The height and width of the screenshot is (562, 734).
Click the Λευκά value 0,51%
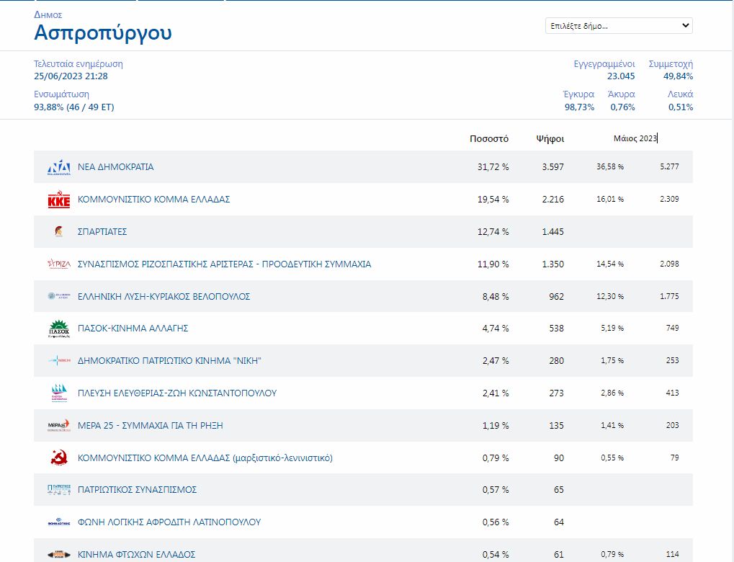(681, 107)
